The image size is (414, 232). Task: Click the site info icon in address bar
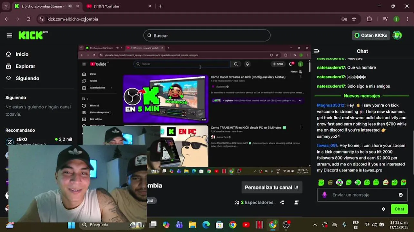(x=41, y=19)
